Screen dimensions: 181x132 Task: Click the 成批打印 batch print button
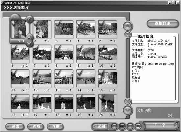click(x=163, y=24)
